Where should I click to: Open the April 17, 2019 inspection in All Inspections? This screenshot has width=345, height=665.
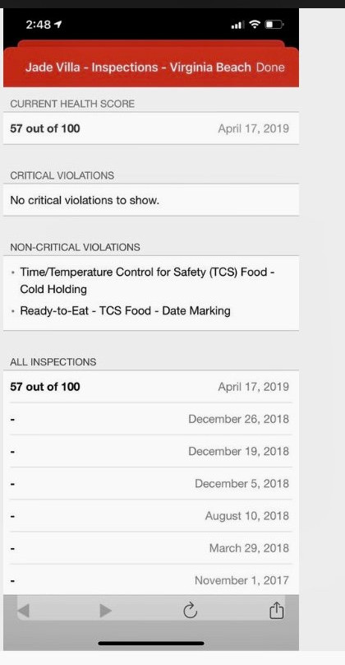click(x=151, y=387)
